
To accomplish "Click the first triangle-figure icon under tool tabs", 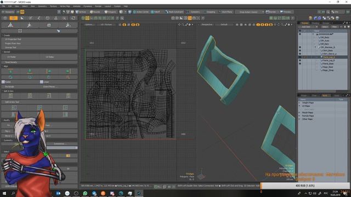I will click(10, 25).
